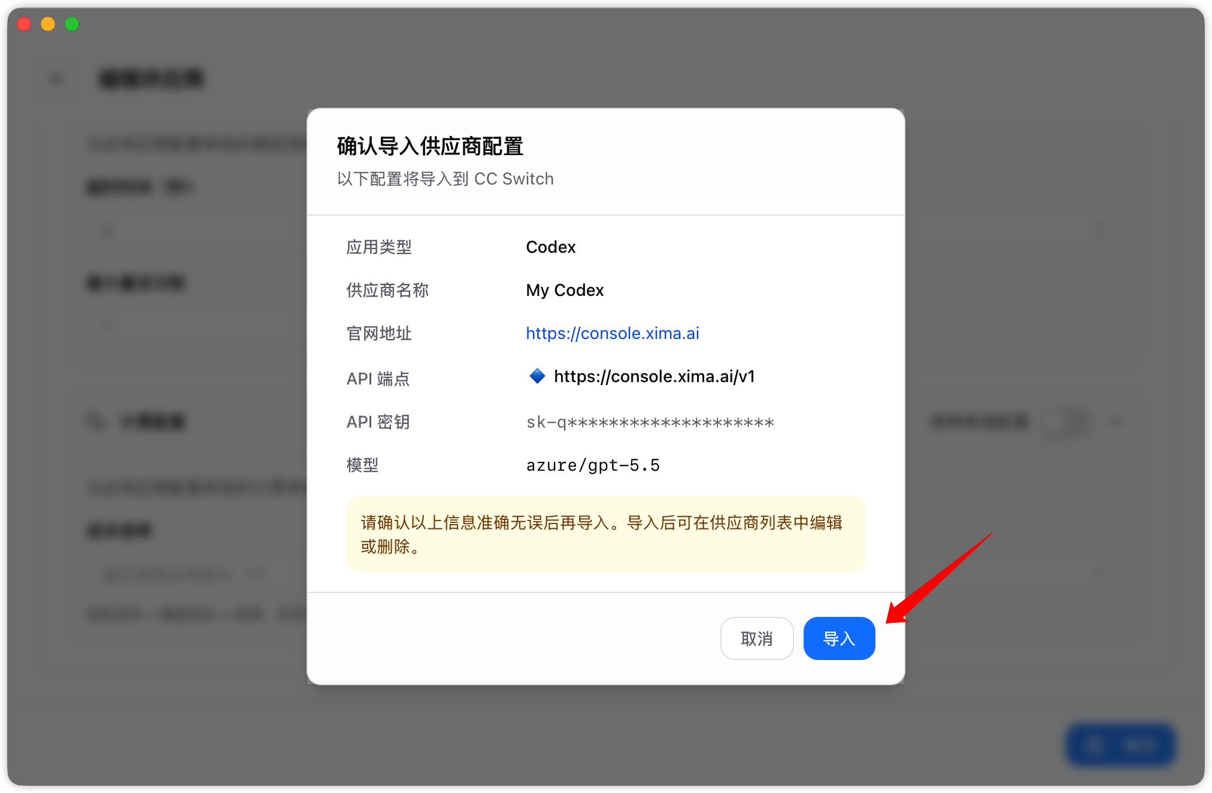
Task: Click the 供应商名称 label
Action: [387, 290]
